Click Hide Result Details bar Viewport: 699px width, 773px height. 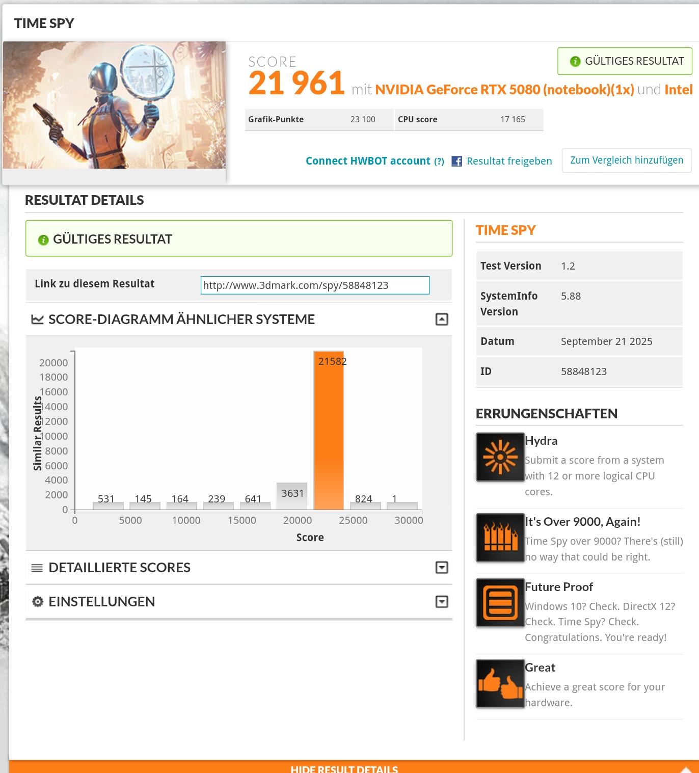pyautogui.click(x=354, y=767)
